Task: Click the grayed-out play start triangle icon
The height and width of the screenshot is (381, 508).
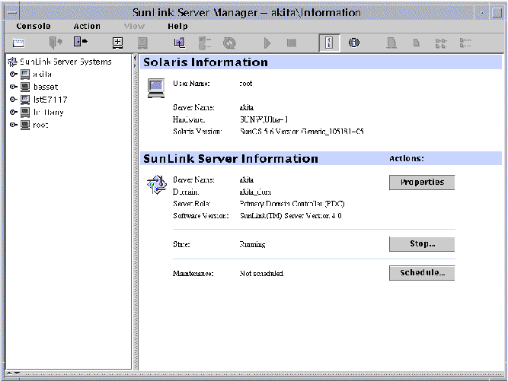Action: (267, 43)
